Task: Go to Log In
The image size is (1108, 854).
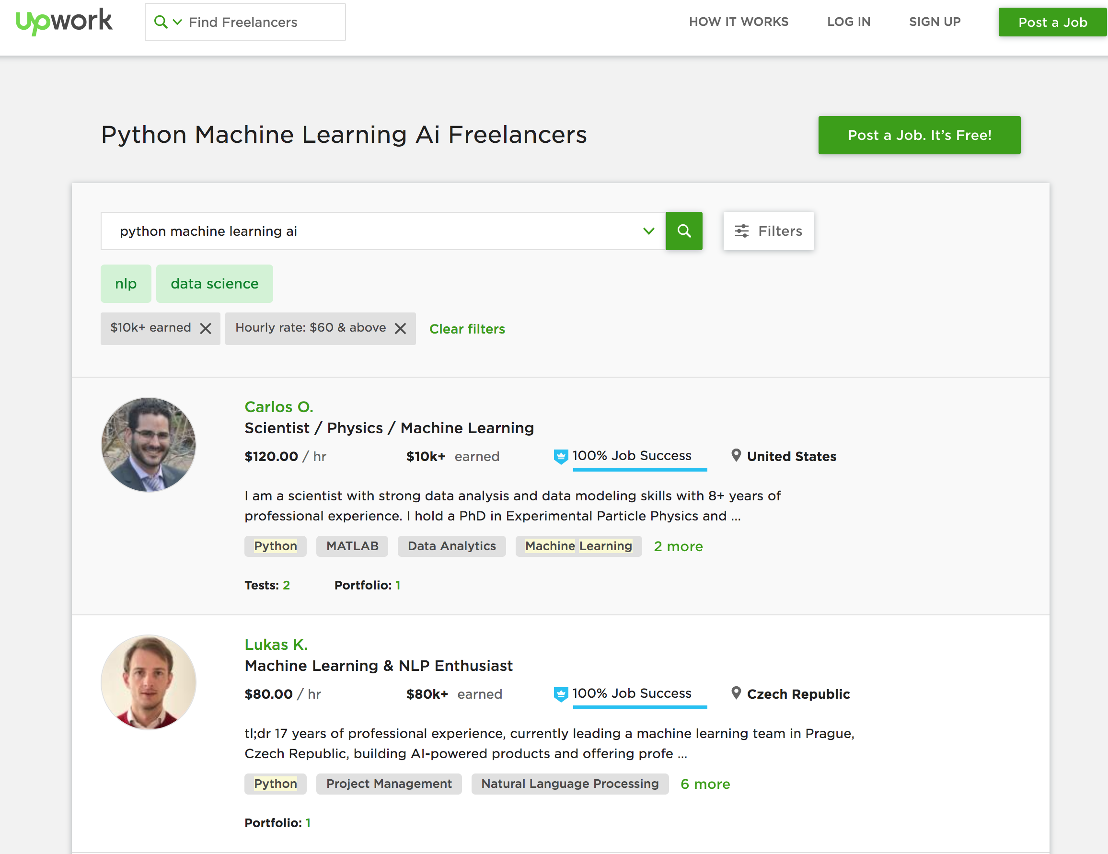Action: click(x=848, y=22)
